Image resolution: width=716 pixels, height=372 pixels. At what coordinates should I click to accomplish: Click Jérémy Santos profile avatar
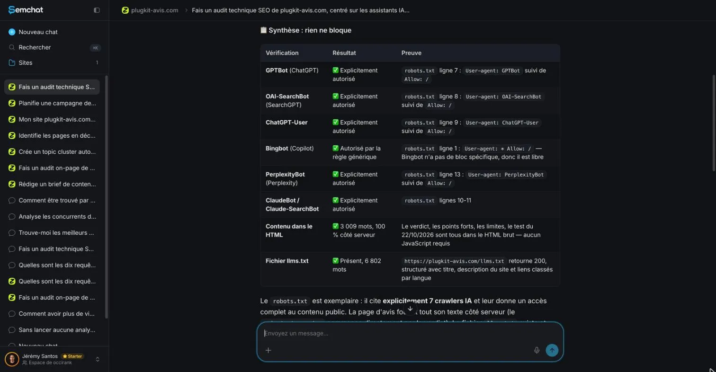(x=12, y=359)
